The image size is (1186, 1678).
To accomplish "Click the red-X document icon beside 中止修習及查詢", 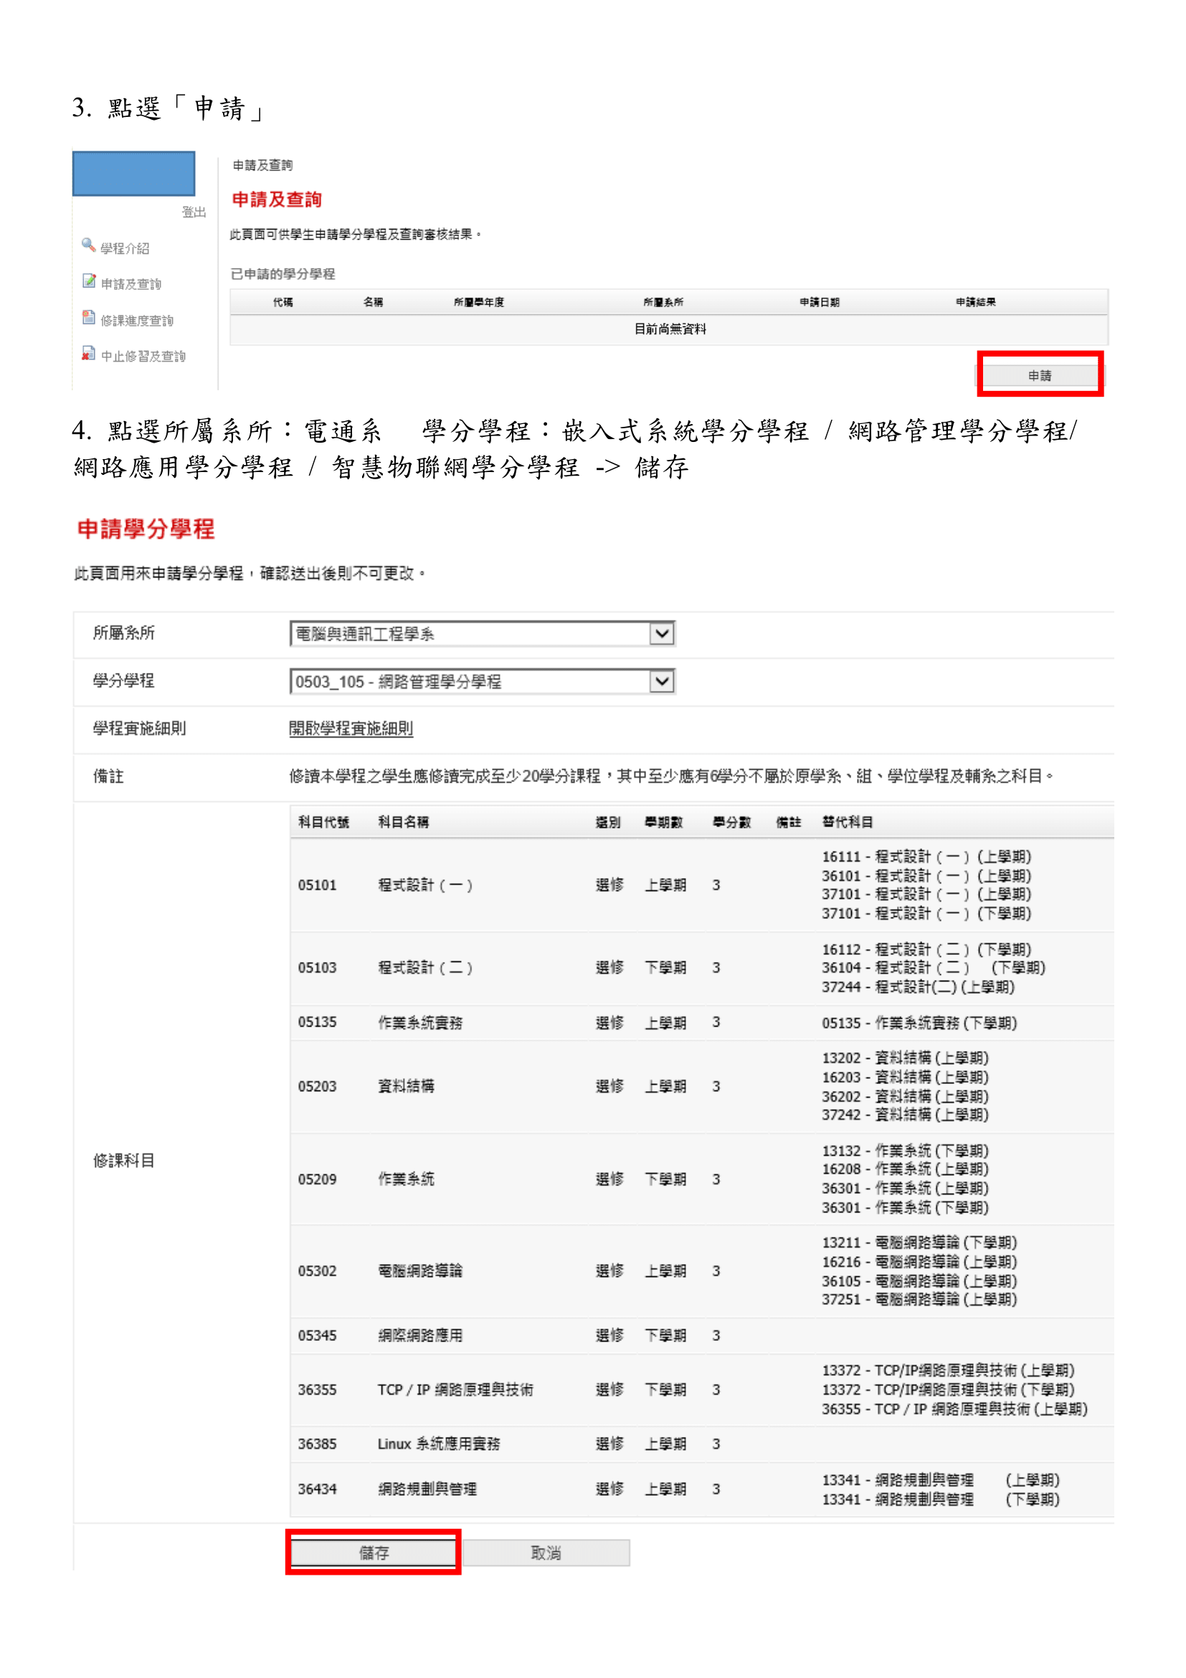I will click(x=88, y=354).
